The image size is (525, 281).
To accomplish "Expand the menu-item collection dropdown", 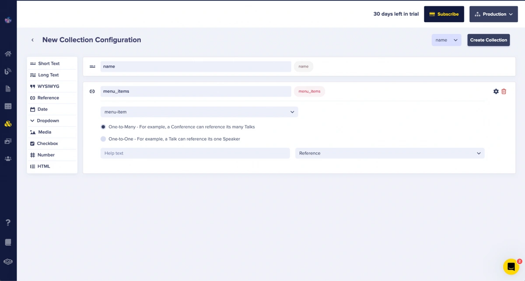I will click(199, 112).
